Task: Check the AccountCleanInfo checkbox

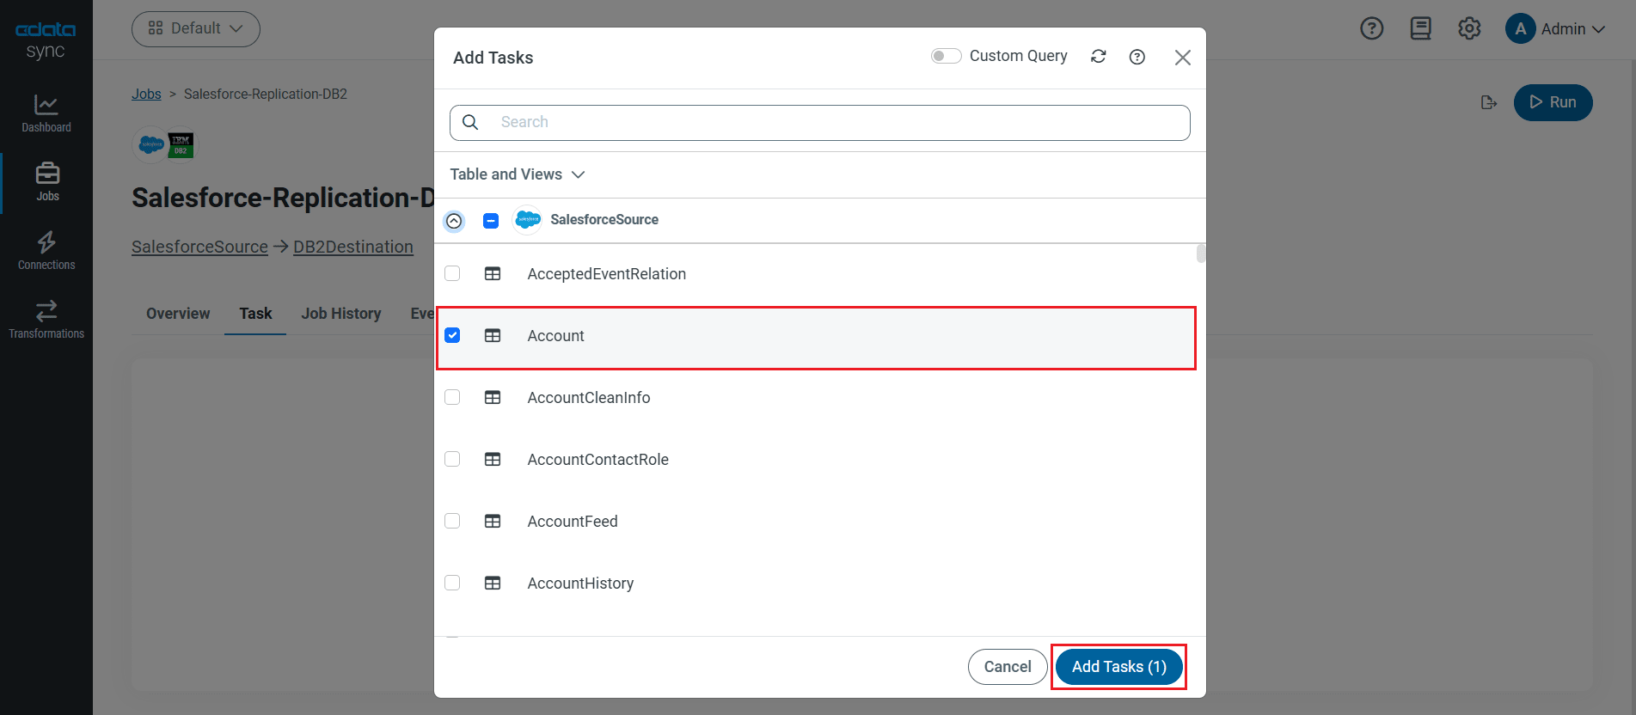Action: pyautogui.click(x=452, y=398)
